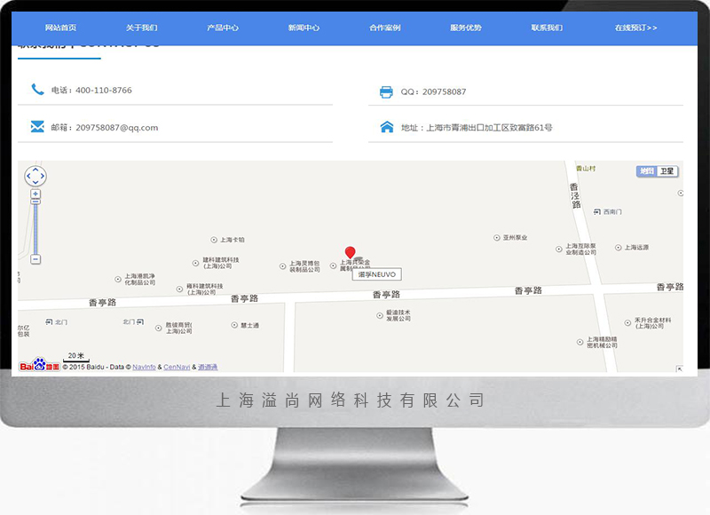
Task: Click the house address icon
Action: point(386,127)
